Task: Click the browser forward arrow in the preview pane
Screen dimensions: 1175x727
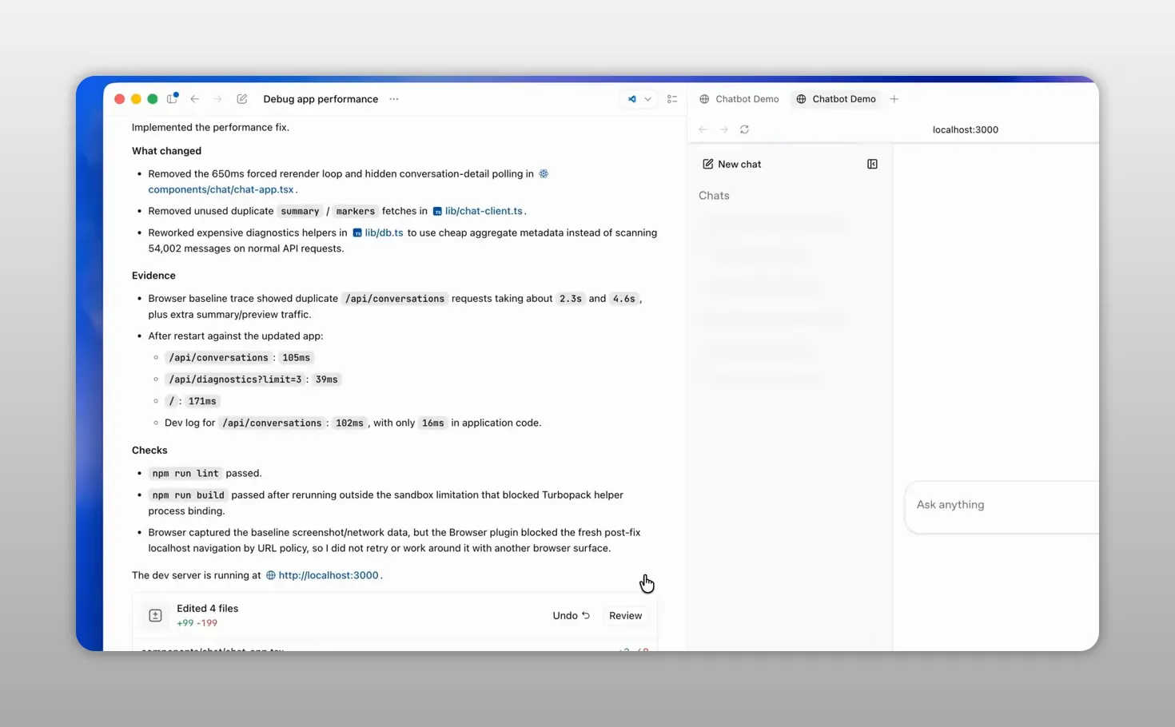Action: pyautogui.click(x=723, y=129)
